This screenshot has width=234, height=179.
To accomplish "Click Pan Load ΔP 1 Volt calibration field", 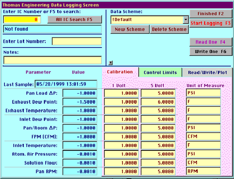I will tap(121, 93).
